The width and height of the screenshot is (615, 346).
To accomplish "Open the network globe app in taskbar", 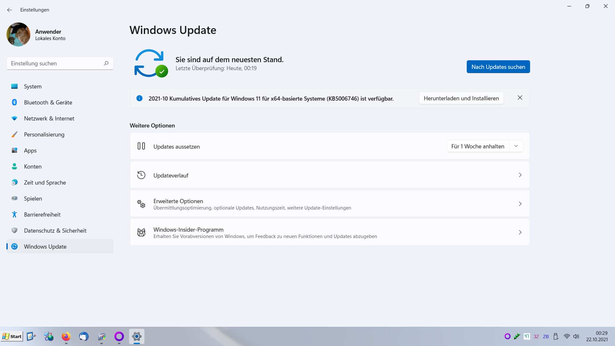I will click(x=49, y=336).
